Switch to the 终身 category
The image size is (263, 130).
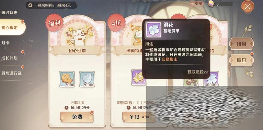pyautogui.click(x=241, y=44)
